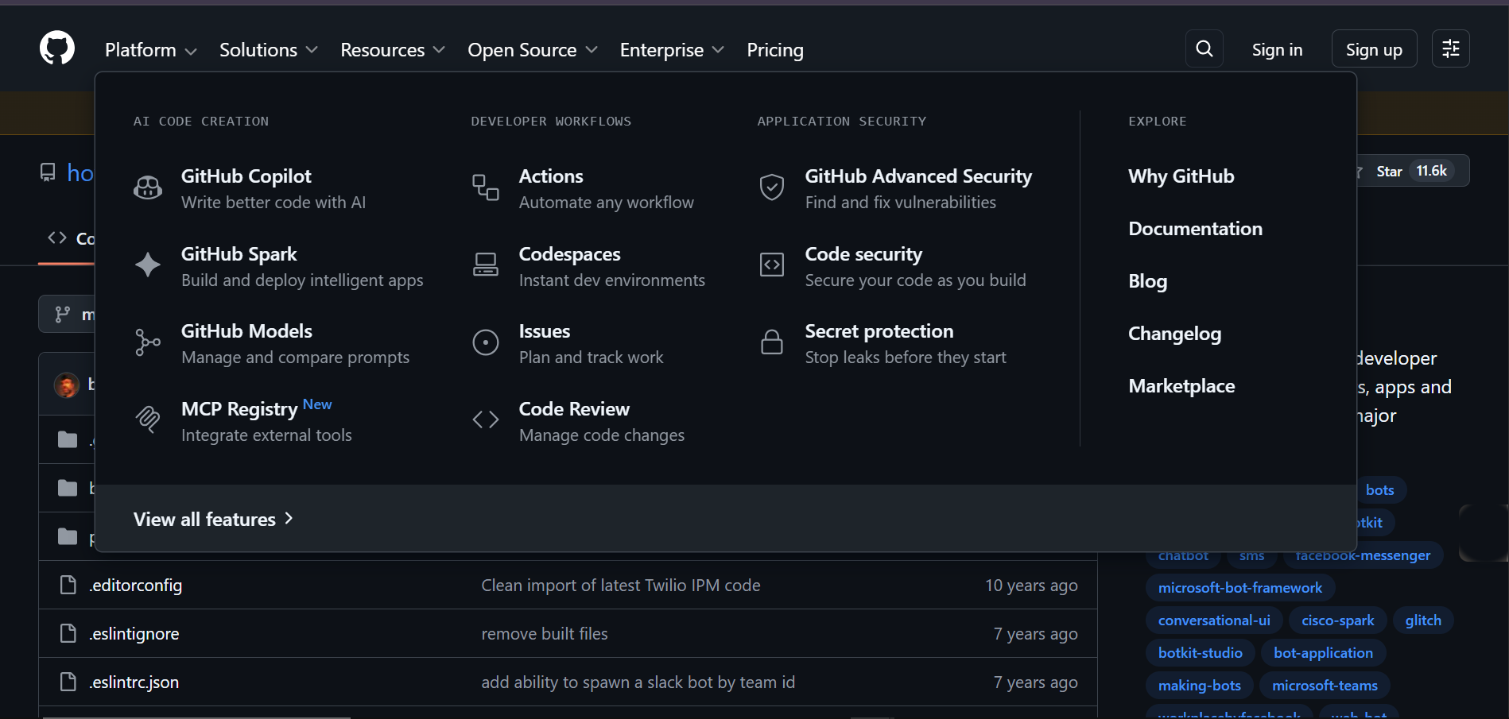Viewport: 1509px width, 719px height.
Task: Click the GitHub Spark sparkle icon
Action: click(148, 265)
